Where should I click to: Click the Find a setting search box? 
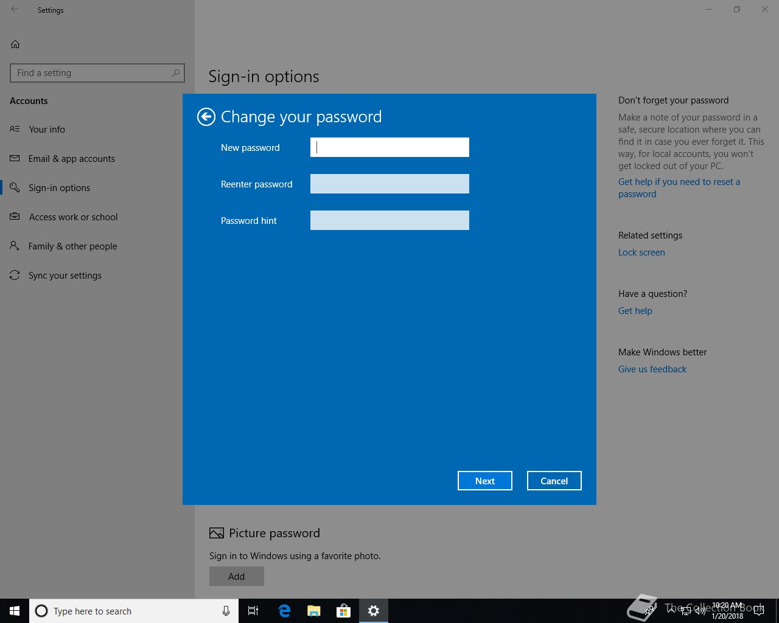[91, 73]
